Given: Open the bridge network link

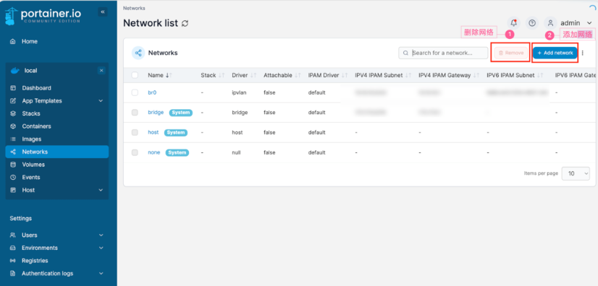Looking at the screenshot, I should coord(156,113).
